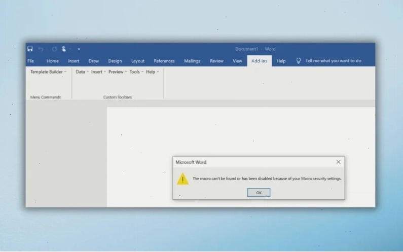The image size is (403, 252).
Task: Click the Save icon in the quick access toolbar
Action: 30,49
